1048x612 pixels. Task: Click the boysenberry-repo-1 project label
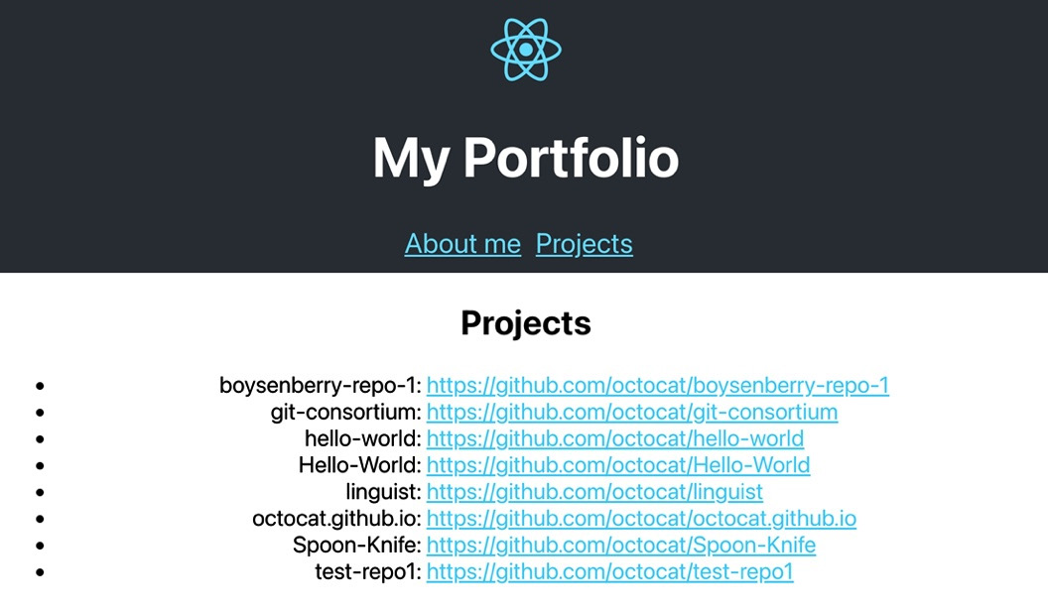click(319, 386)
